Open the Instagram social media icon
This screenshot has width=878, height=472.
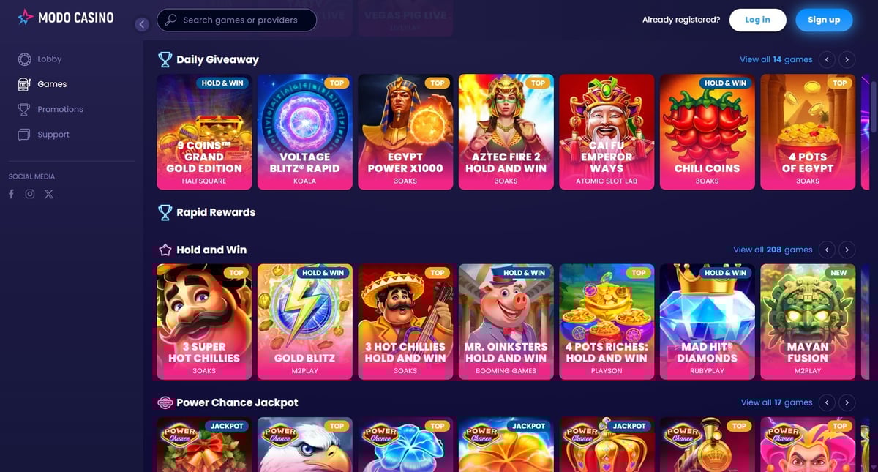pos(30,194)
